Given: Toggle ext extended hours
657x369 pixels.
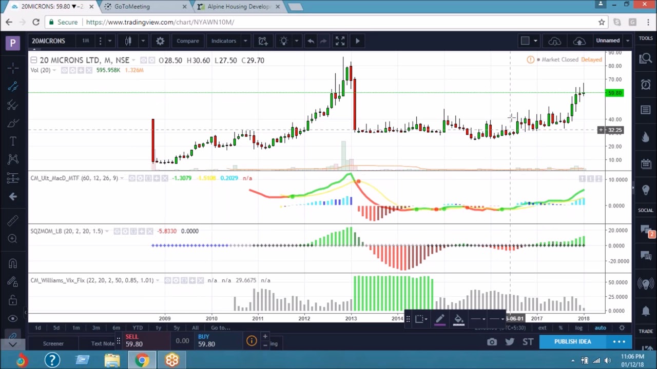Looking at the screenshot, I should click(543, 327).
